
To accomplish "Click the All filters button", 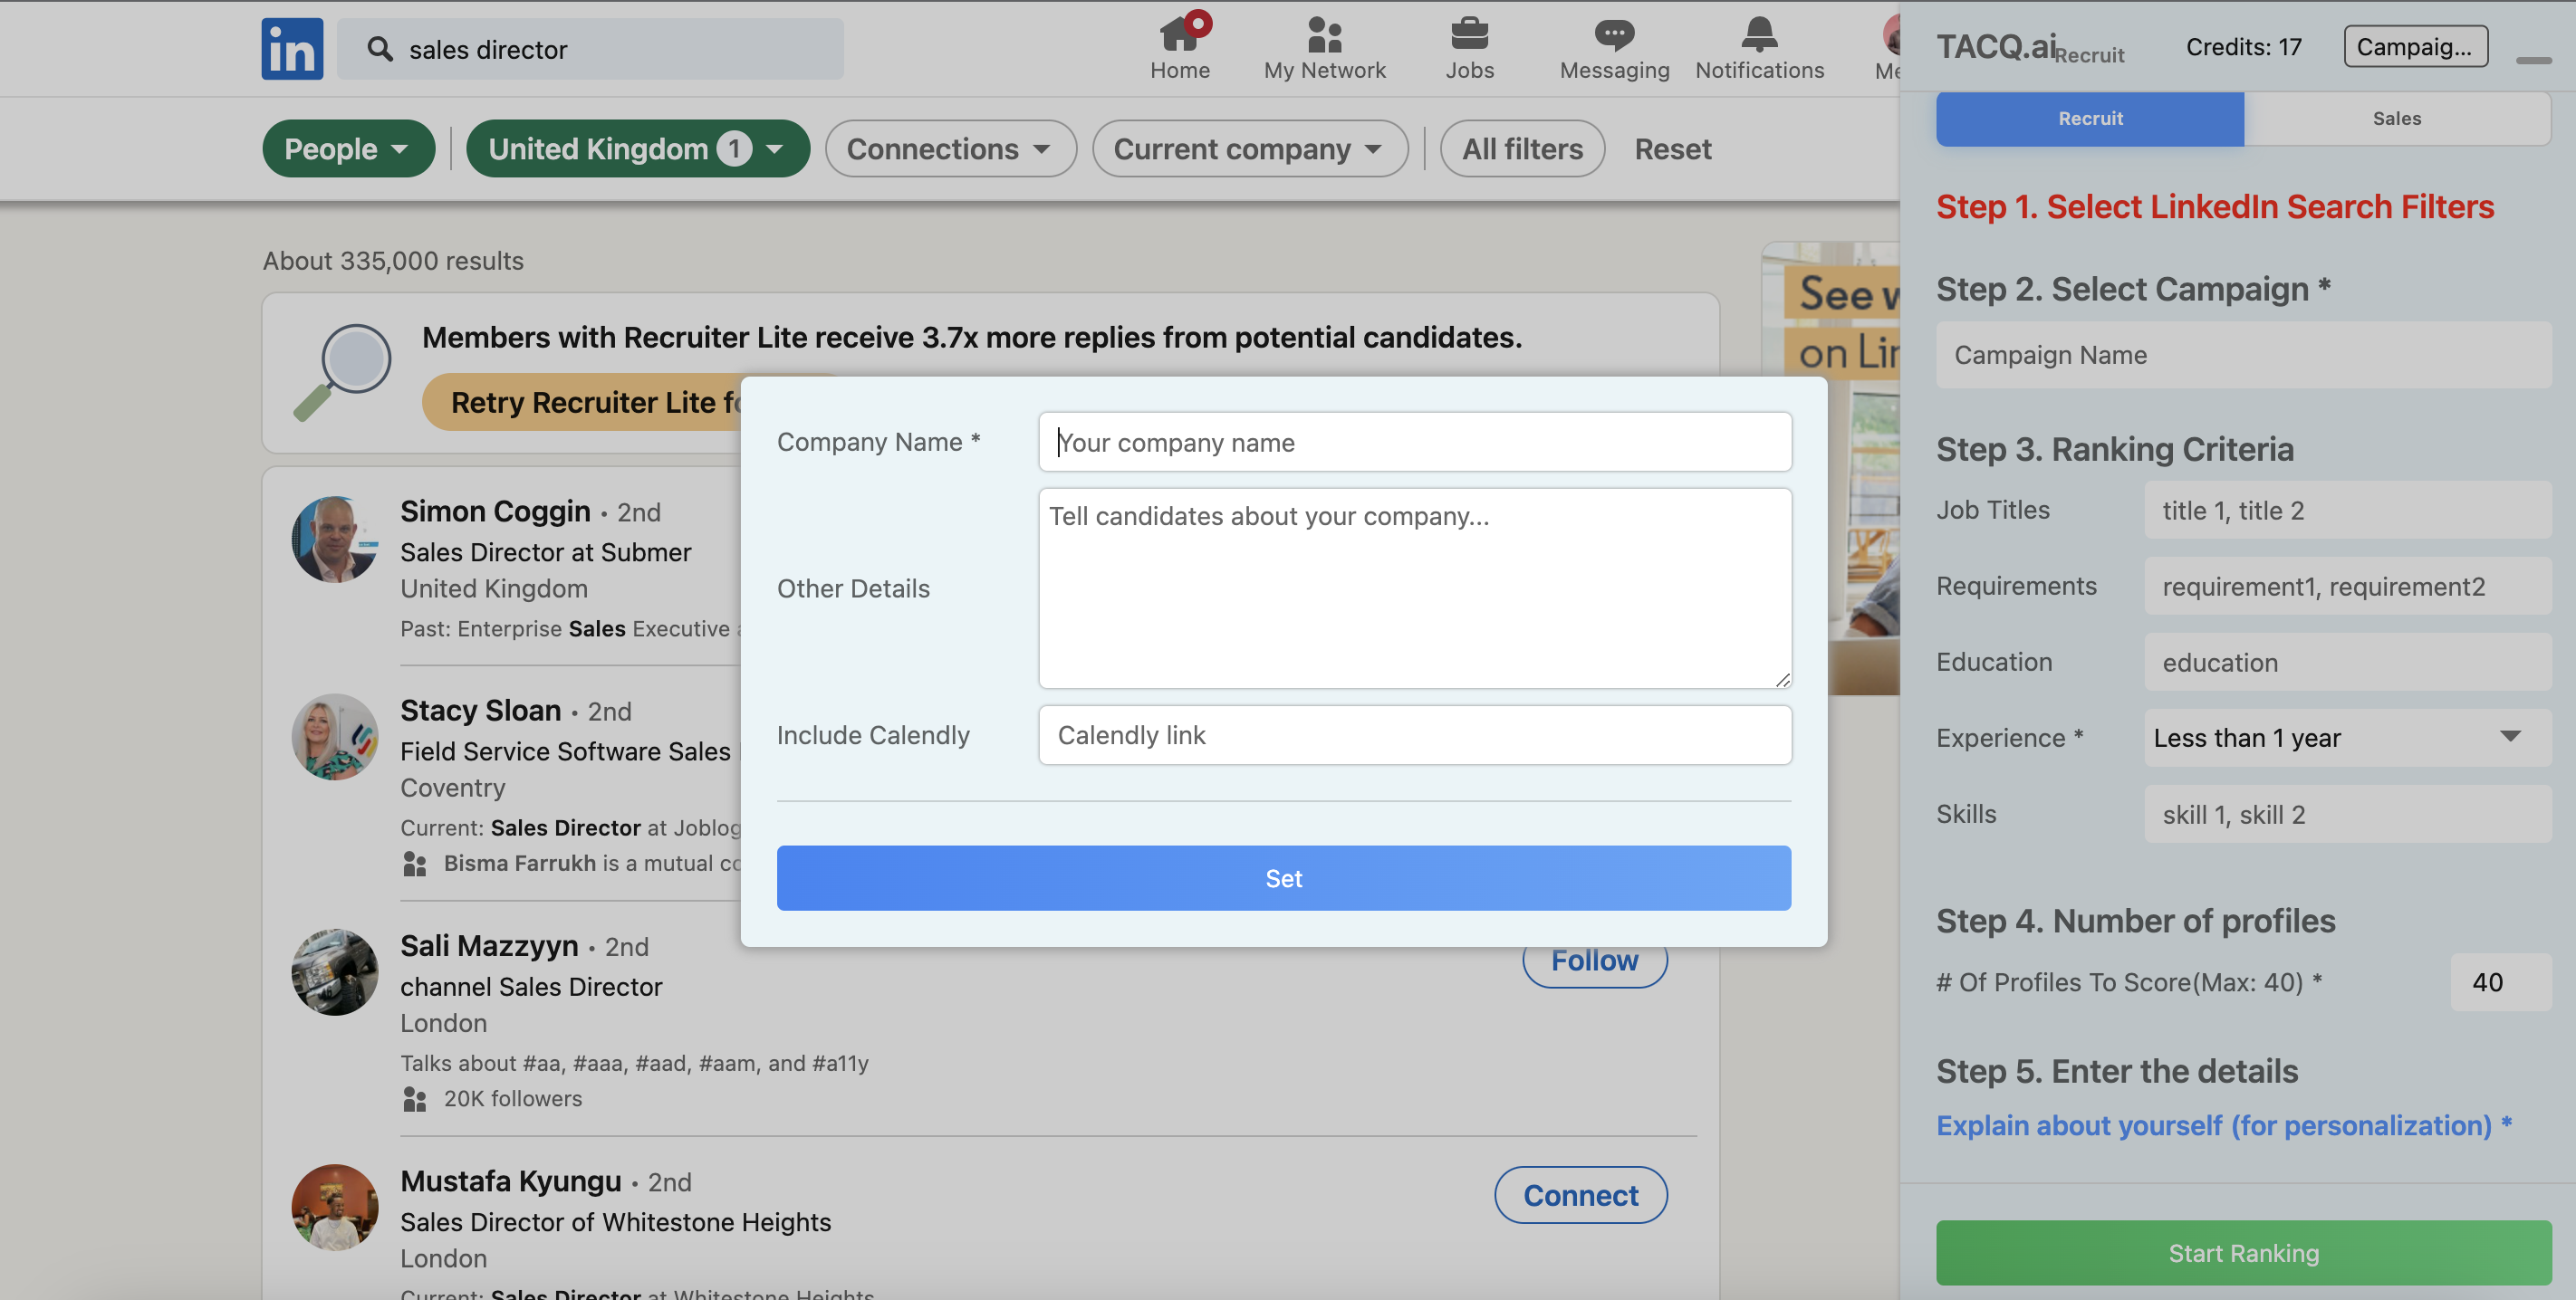I will tap(1522, 148).
